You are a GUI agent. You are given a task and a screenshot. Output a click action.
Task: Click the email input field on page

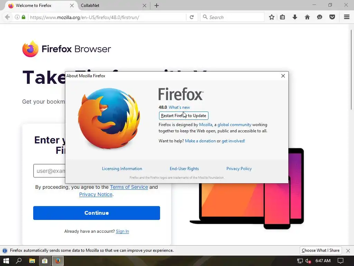click(x=49, y=171)
